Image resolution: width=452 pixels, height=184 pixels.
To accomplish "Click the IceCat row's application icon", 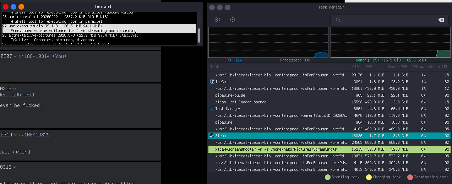I will point(212,82).
